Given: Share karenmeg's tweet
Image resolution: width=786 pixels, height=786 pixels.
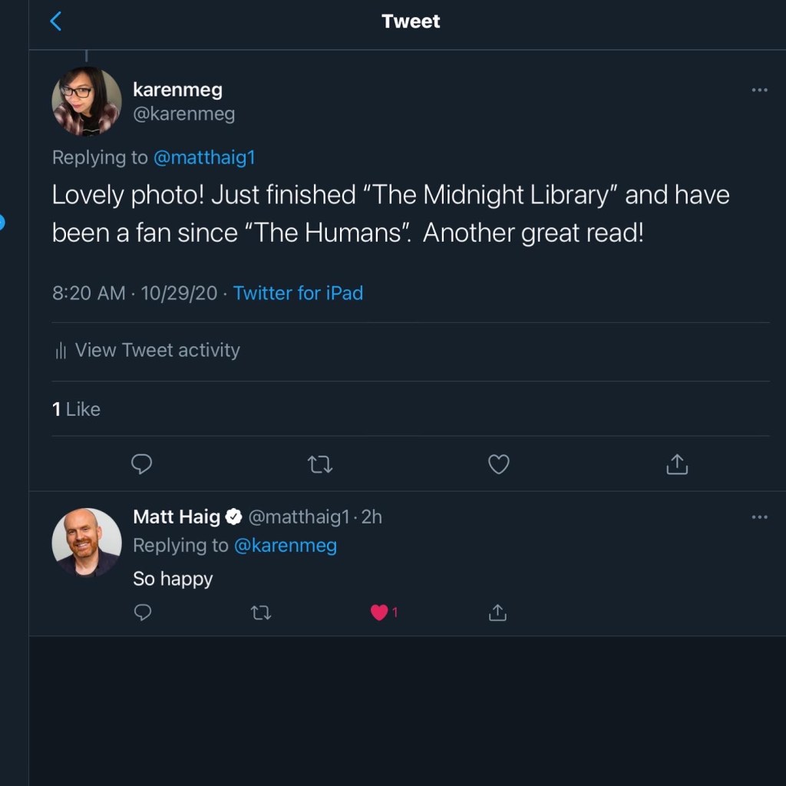Looking at the screenshot, I should click(x=677, y=464).
